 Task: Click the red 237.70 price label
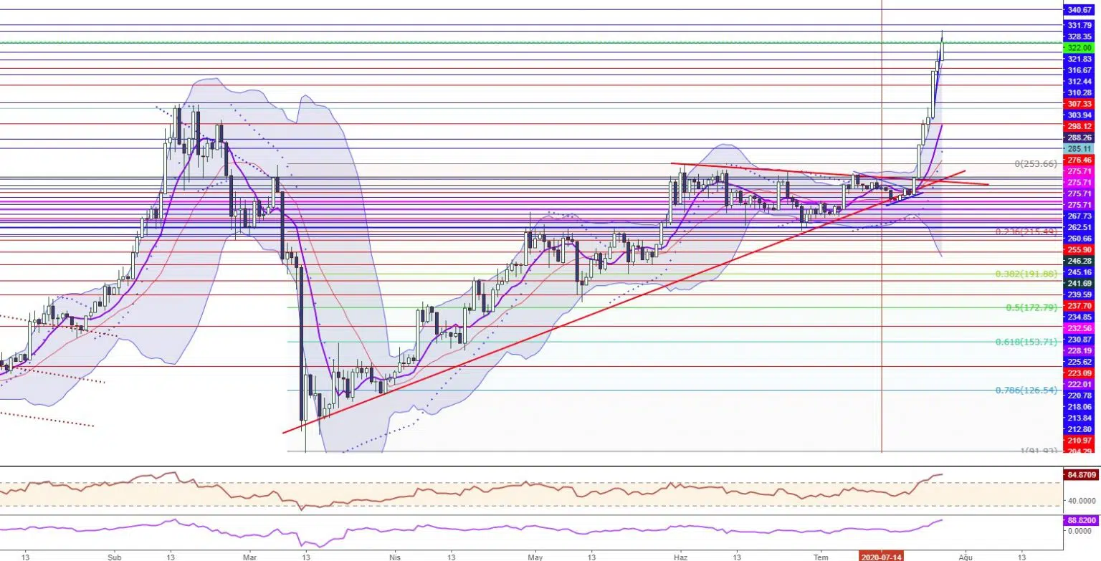click(x=1079, y=305)
